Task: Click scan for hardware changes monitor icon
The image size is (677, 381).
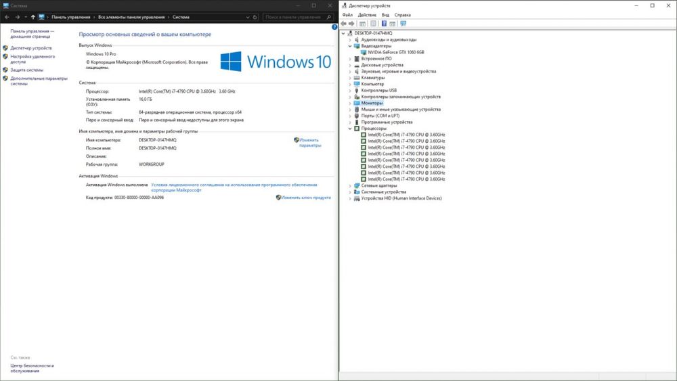Action: (403, 24)
